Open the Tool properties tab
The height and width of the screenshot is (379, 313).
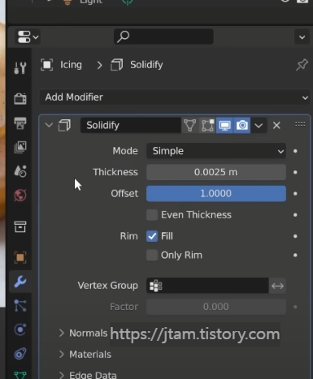(x=20, y=67)
